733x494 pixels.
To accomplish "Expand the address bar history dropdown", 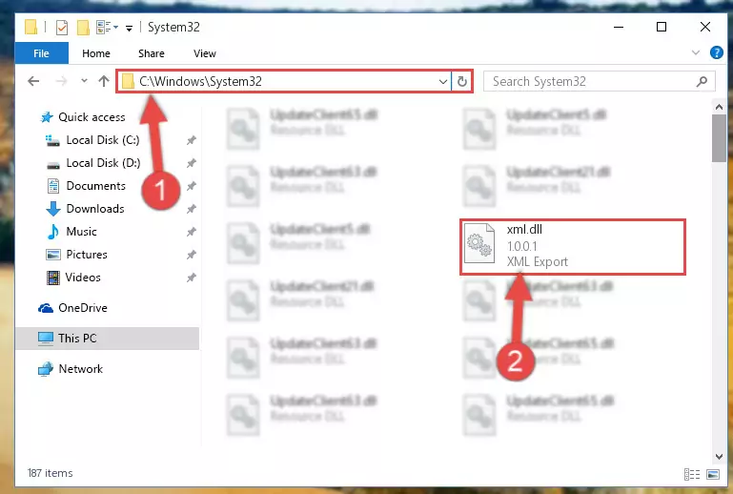I will 442,82.
